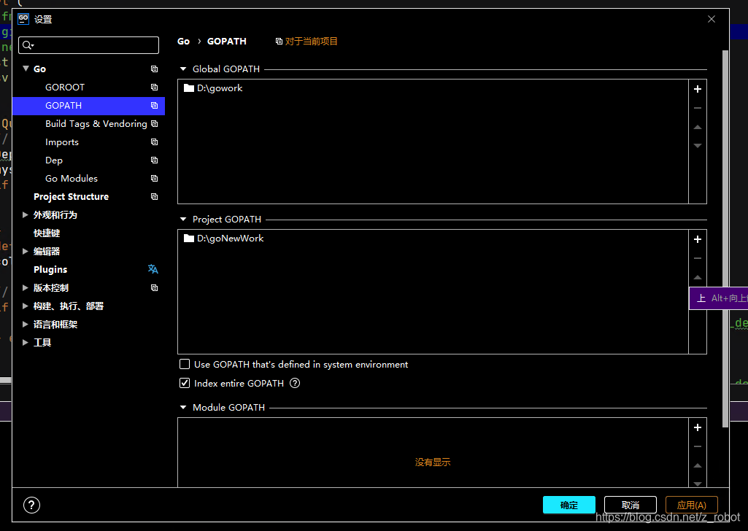Click the help button at dialog bottom

click(x=31, y=505)
